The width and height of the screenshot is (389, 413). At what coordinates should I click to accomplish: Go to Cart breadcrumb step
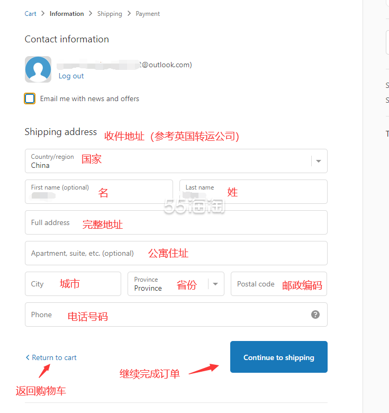click(x=31, y=14)
